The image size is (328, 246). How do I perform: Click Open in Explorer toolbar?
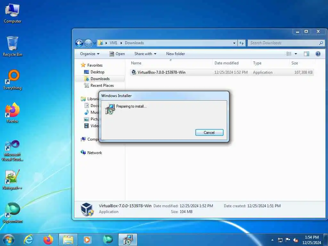[117, 54]
